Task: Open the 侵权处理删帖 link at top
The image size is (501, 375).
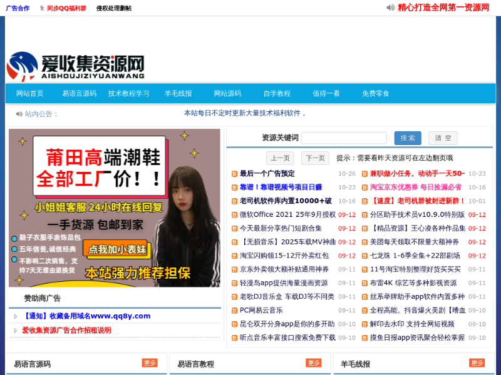Action: click(x=113, y=8)
